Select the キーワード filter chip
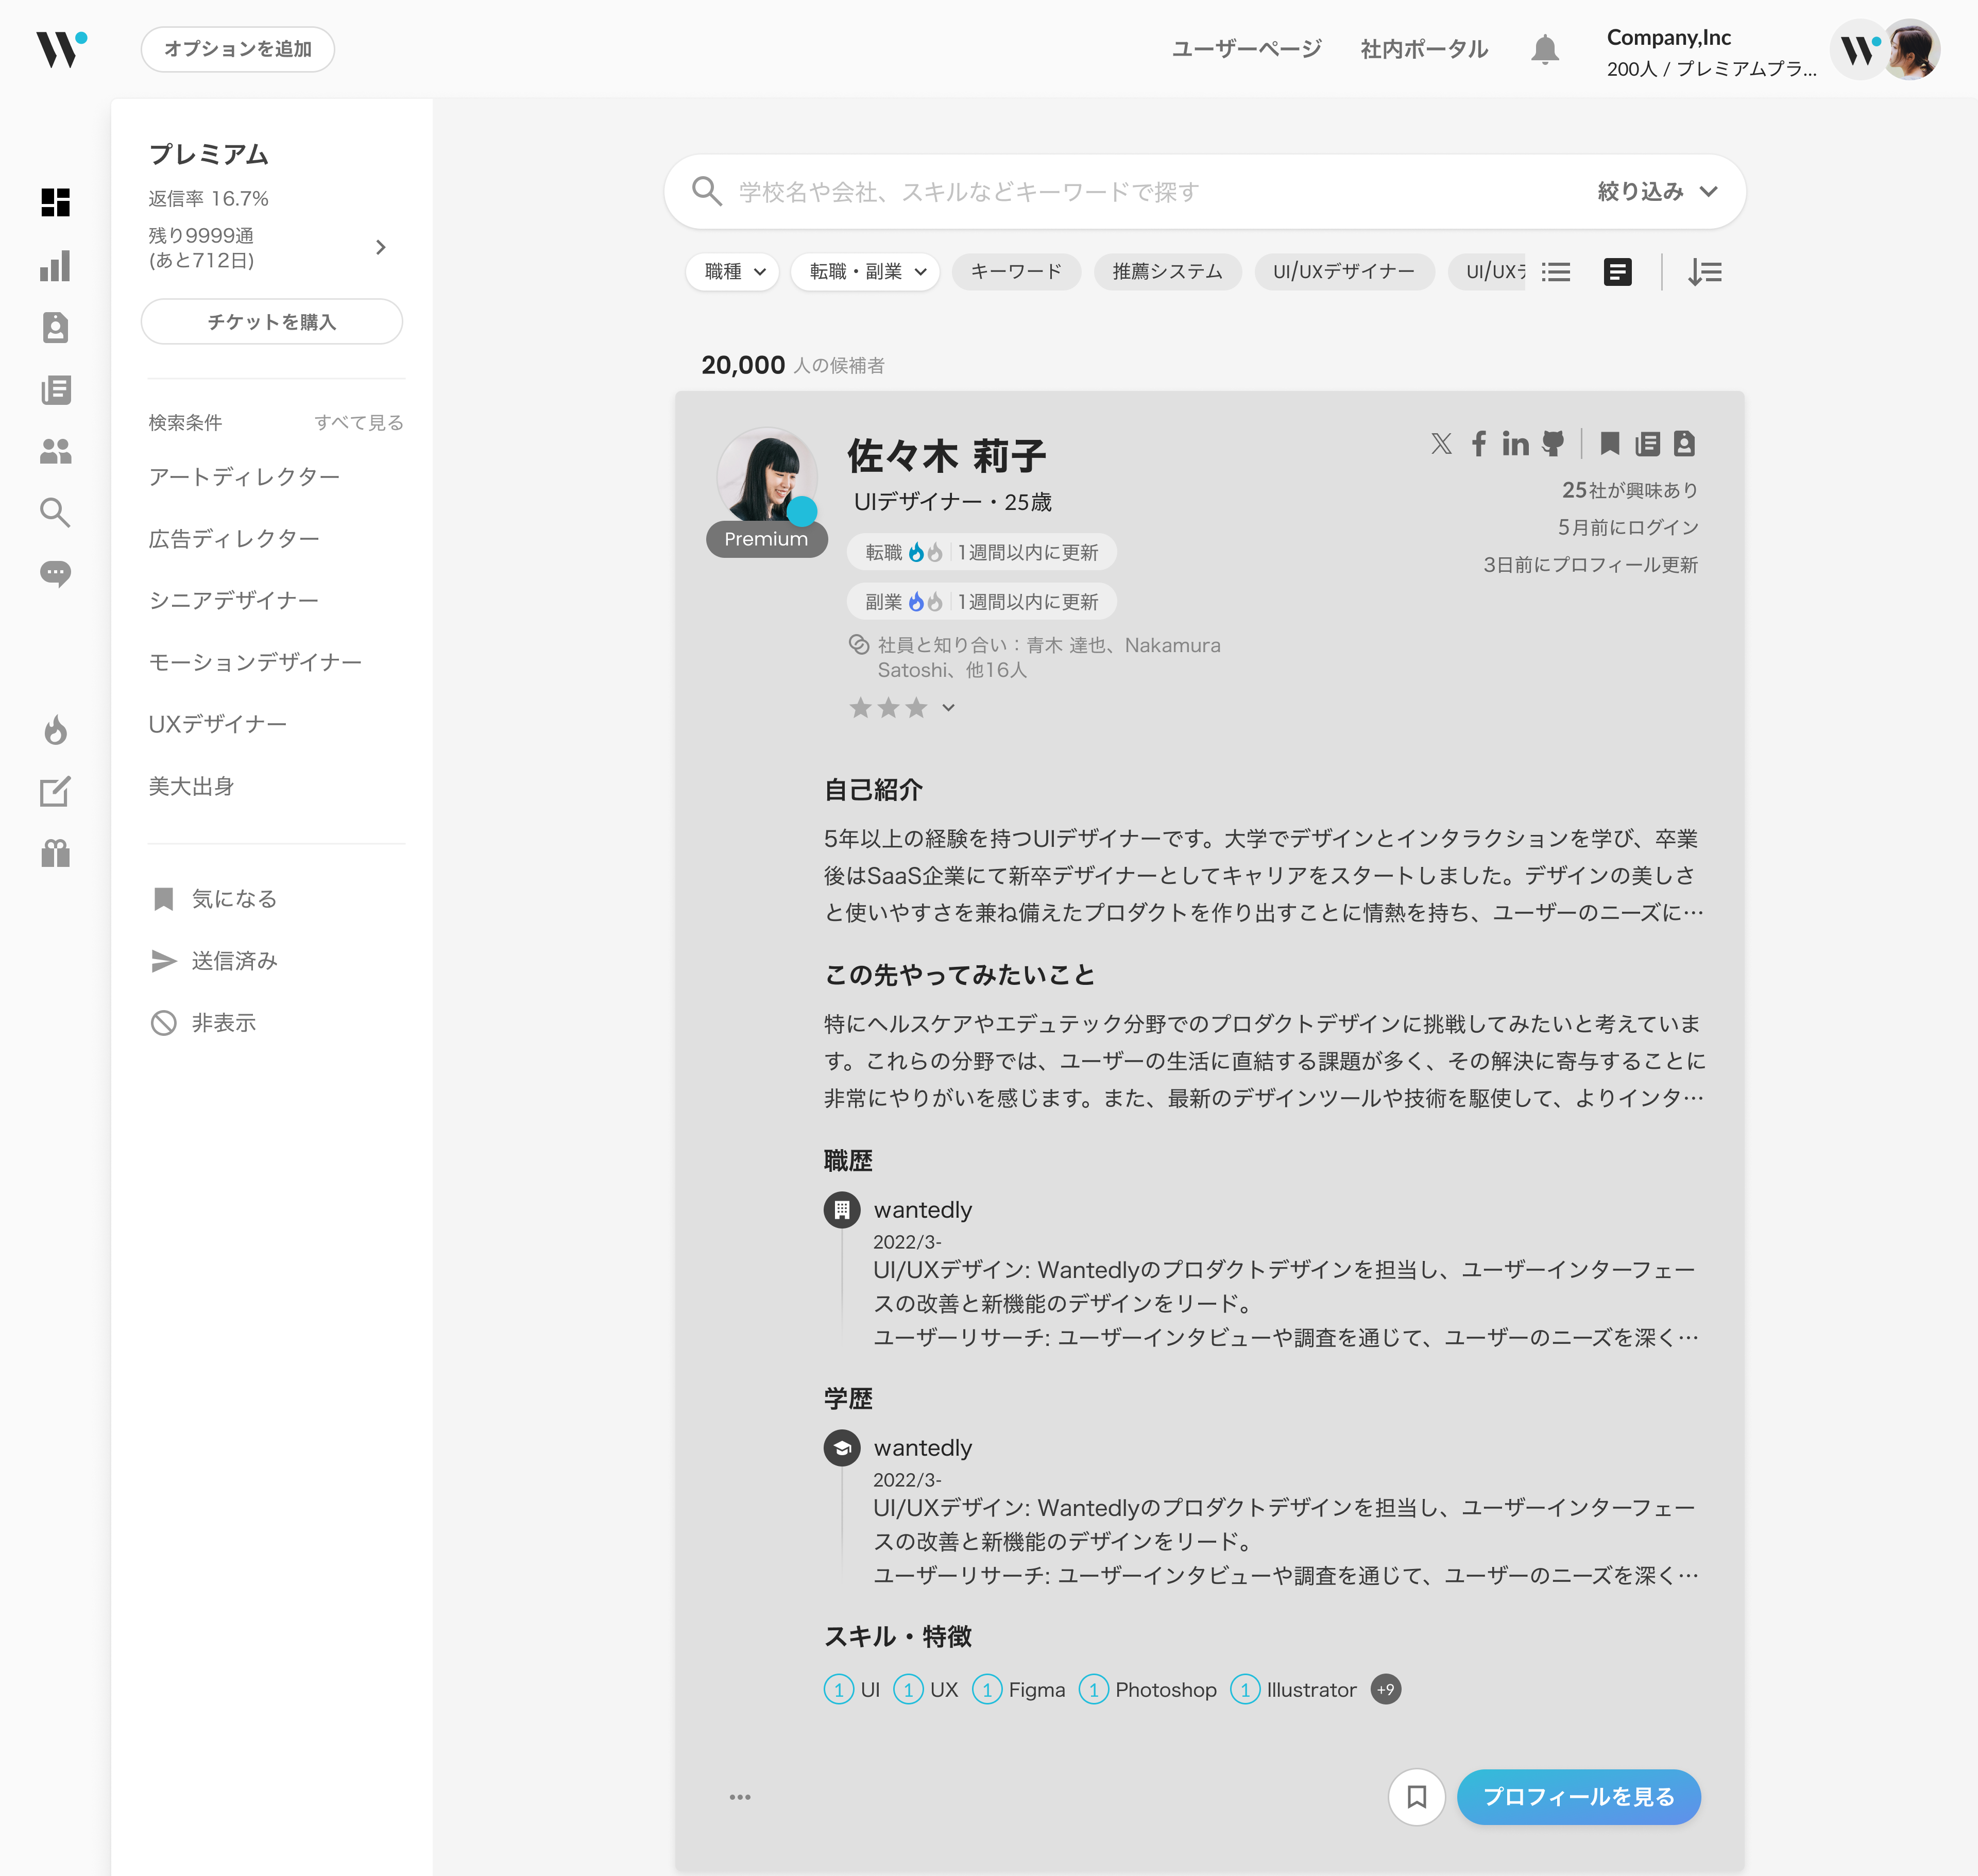This screenshot has width=1978, height=1876. coord(1016,272)
